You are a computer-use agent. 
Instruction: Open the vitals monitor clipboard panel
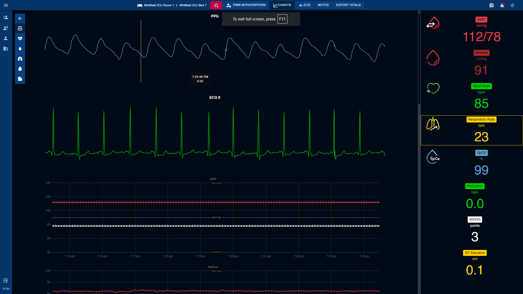(x=20, y=28)
